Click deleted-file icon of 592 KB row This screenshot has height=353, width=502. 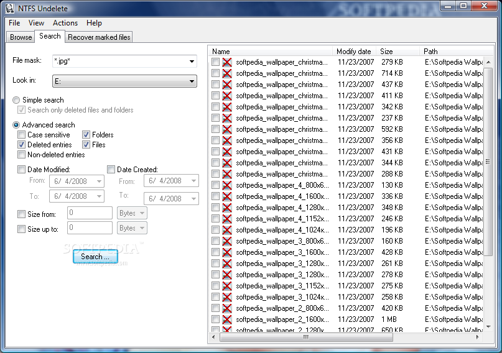point(227,129)
